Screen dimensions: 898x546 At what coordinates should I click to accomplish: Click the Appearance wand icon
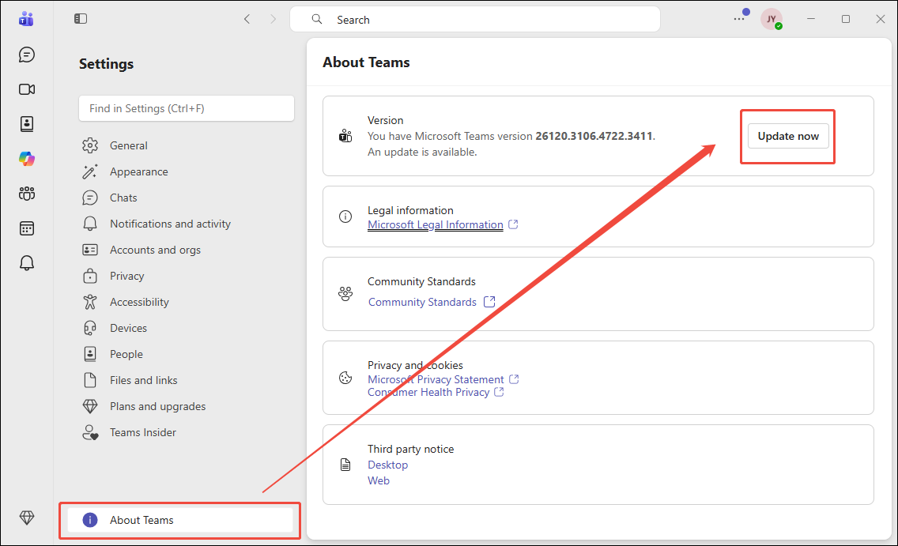point(90,171)
